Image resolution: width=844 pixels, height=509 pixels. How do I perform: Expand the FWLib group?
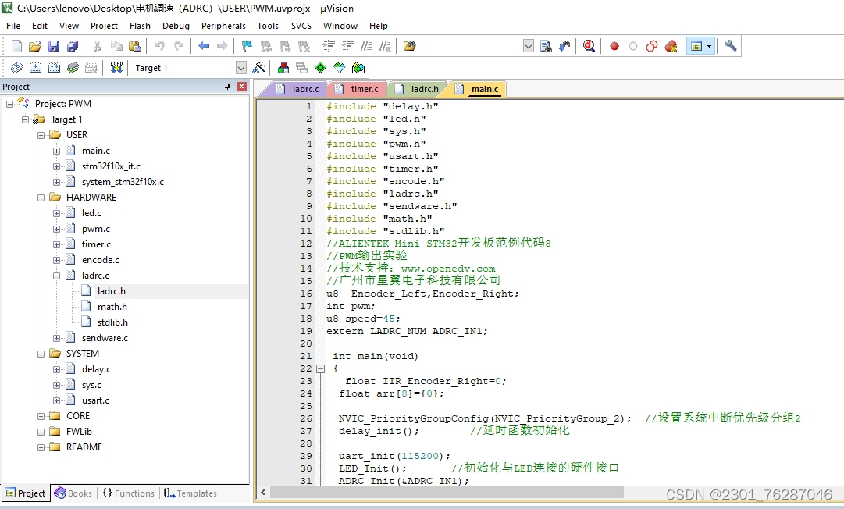pos(41,432)
